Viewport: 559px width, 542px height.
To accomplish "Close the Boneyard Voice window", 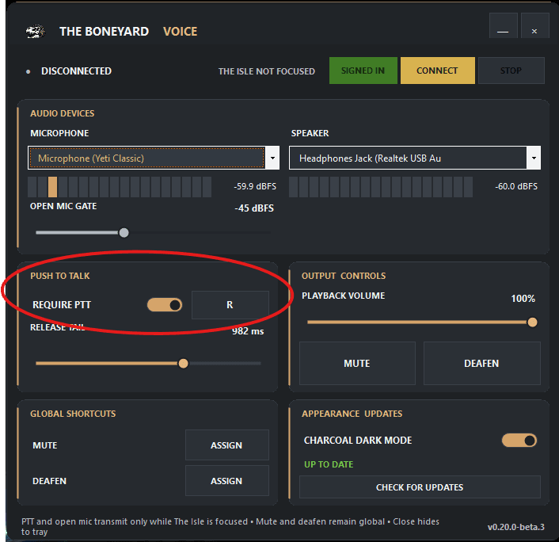I will 534,25.
